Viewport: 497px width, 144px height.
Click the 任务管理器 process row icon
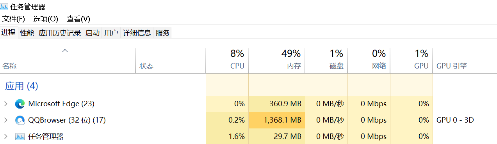(x=20, y=137)
